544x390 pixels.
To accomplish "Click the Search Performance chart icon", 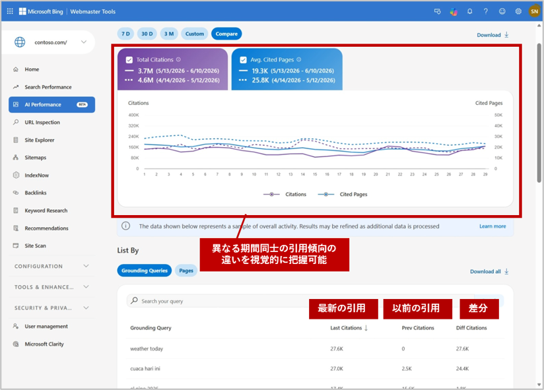I will pyautogui.click(x=16, y=87).
